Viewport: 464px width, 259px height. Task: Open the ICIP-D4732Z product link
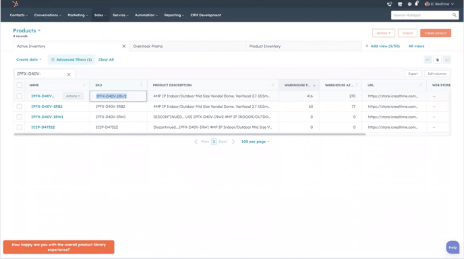coord(43,127)
